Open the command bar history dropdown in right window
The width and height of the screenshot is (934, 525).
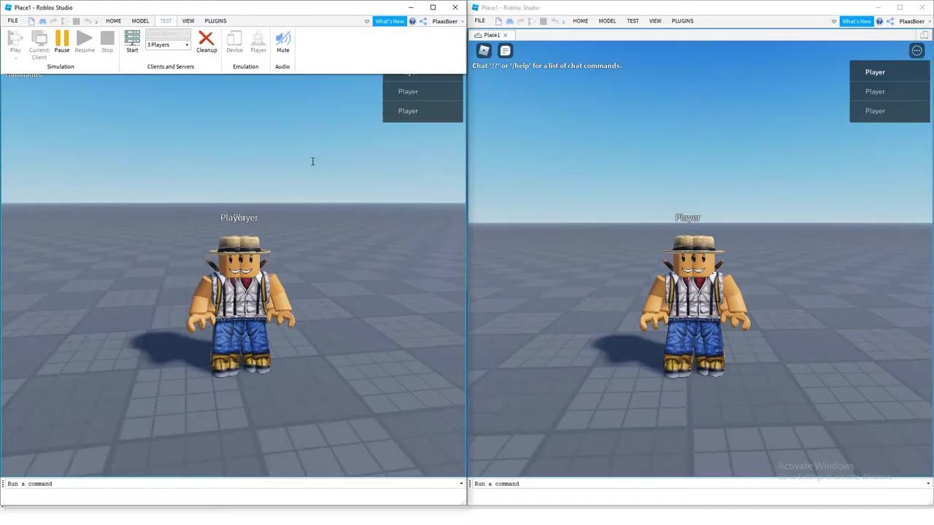click(928, 483)
